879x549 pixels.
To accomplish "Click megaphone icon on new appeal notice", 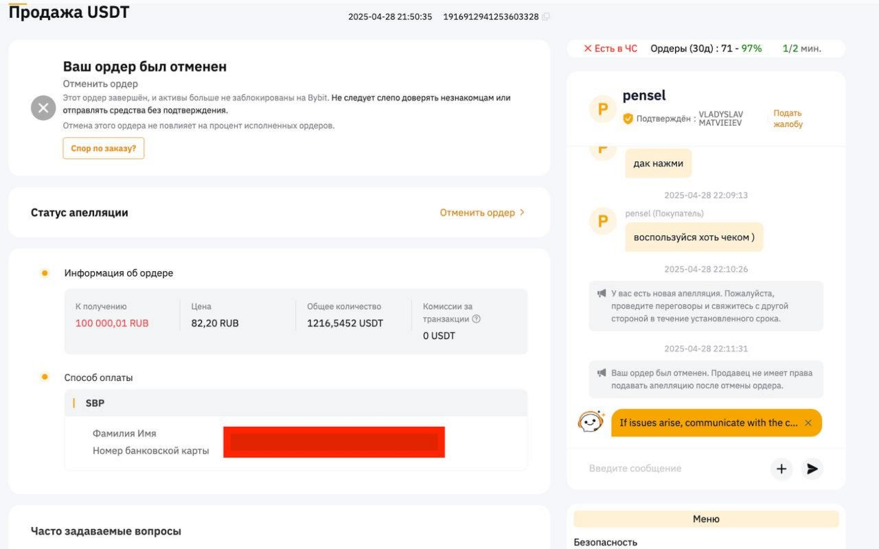I will 602,294.
